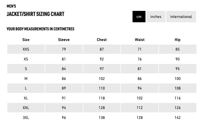
Task: Click the Chest column header
Action: click(x=102, y=40)
